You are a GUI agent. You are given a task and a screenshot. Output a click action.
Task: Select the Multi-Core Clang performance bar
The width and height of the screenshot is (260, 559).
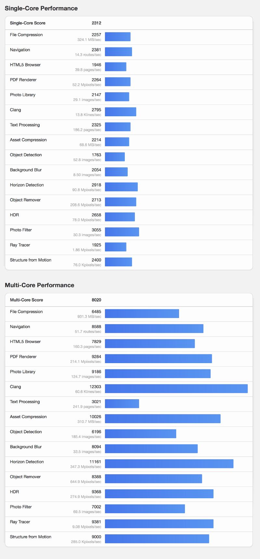click(176, 389)
